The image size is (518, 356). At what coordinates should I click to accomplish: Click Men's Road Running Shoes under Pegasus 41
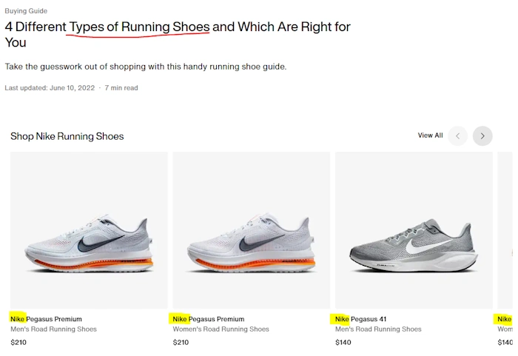(x=378, y=329)
